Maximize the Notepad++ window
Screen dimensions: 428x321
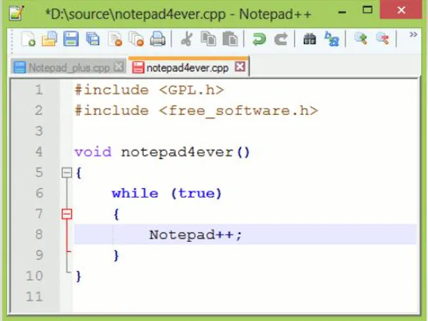(367, 10)
